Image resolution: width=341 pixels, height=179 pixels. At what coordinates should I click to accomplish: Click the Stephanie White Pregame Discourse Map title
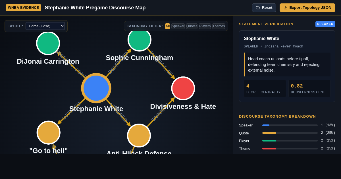coord(95,8)
